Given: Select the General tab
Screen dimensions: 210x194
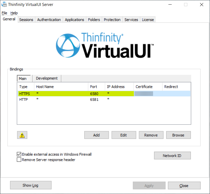Looking at the screenshot, I should coord(9,19).
